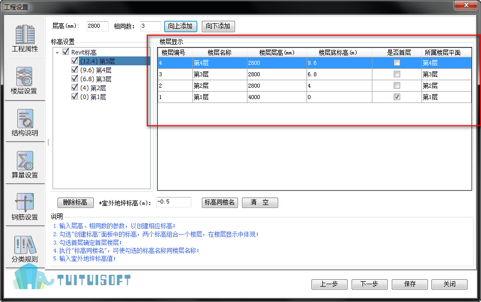Open the 工程属性 section icon
481x302 pixels.
[25, 38]
